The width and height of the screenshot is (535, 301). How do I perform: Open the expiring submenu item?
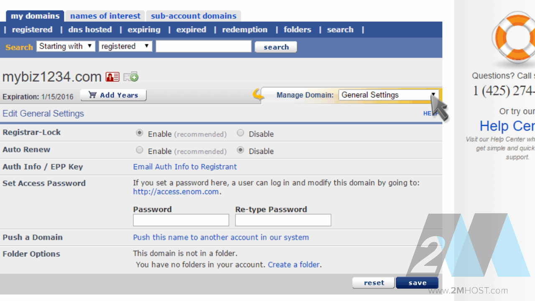tap(144, 30)
